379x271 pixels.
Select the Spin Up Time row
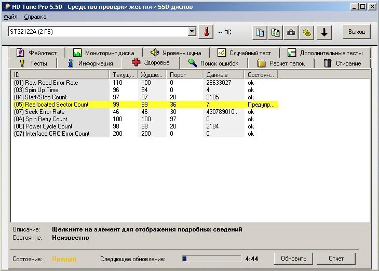(x=145, y=90)
